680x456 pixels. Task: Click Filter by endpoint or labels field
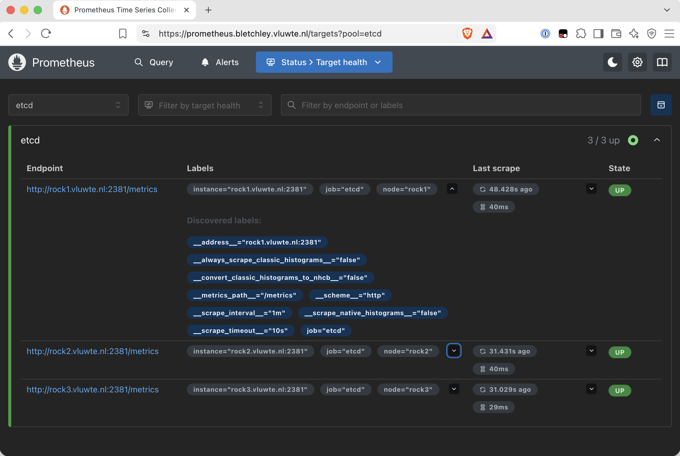click(x=461, y=105)
